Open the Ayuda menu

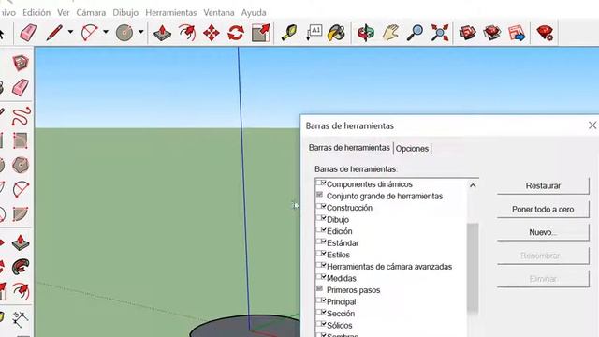pos(254,12)
